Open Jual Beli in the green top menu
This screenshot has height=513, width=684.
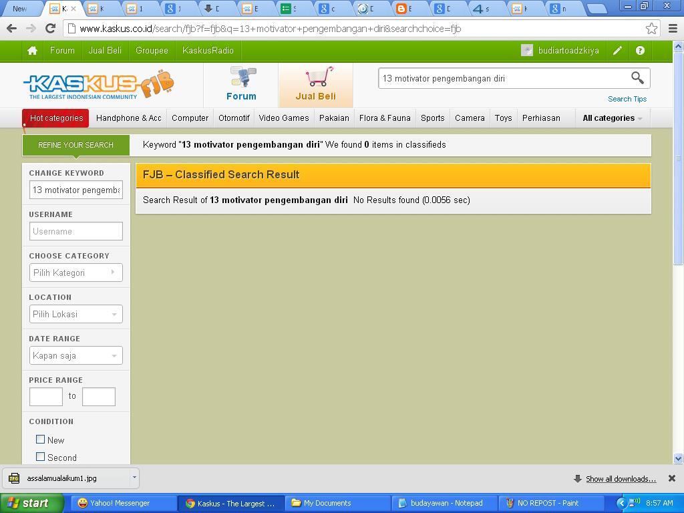pos(105,51)
